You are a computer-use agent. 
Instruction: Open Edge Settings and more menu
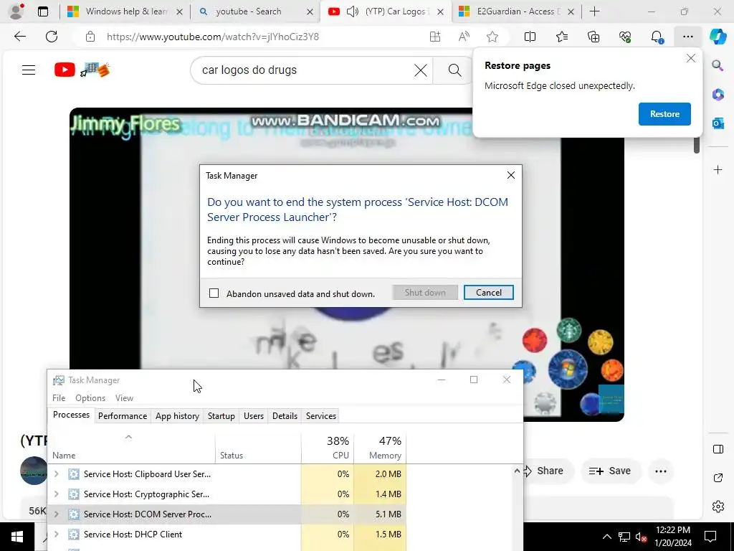pos(687,37)
